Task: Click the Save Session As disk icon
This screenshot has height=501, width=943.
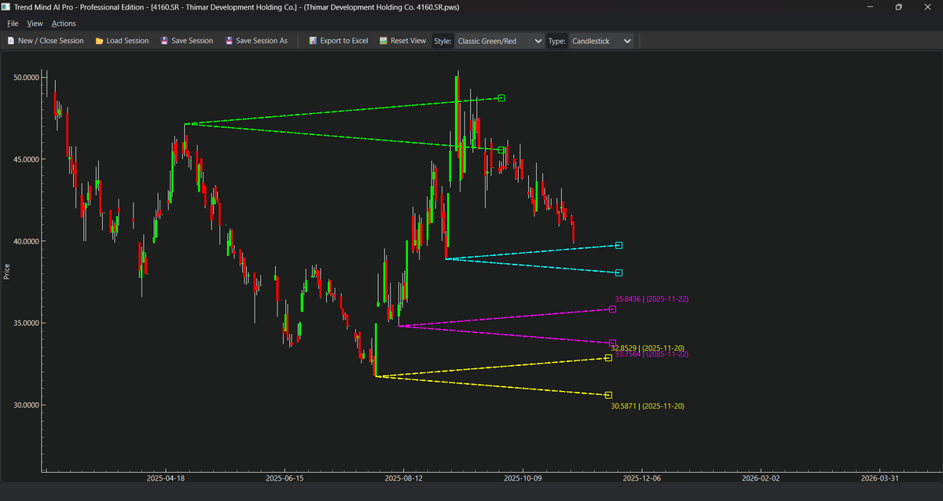Action: click(229, 41)
